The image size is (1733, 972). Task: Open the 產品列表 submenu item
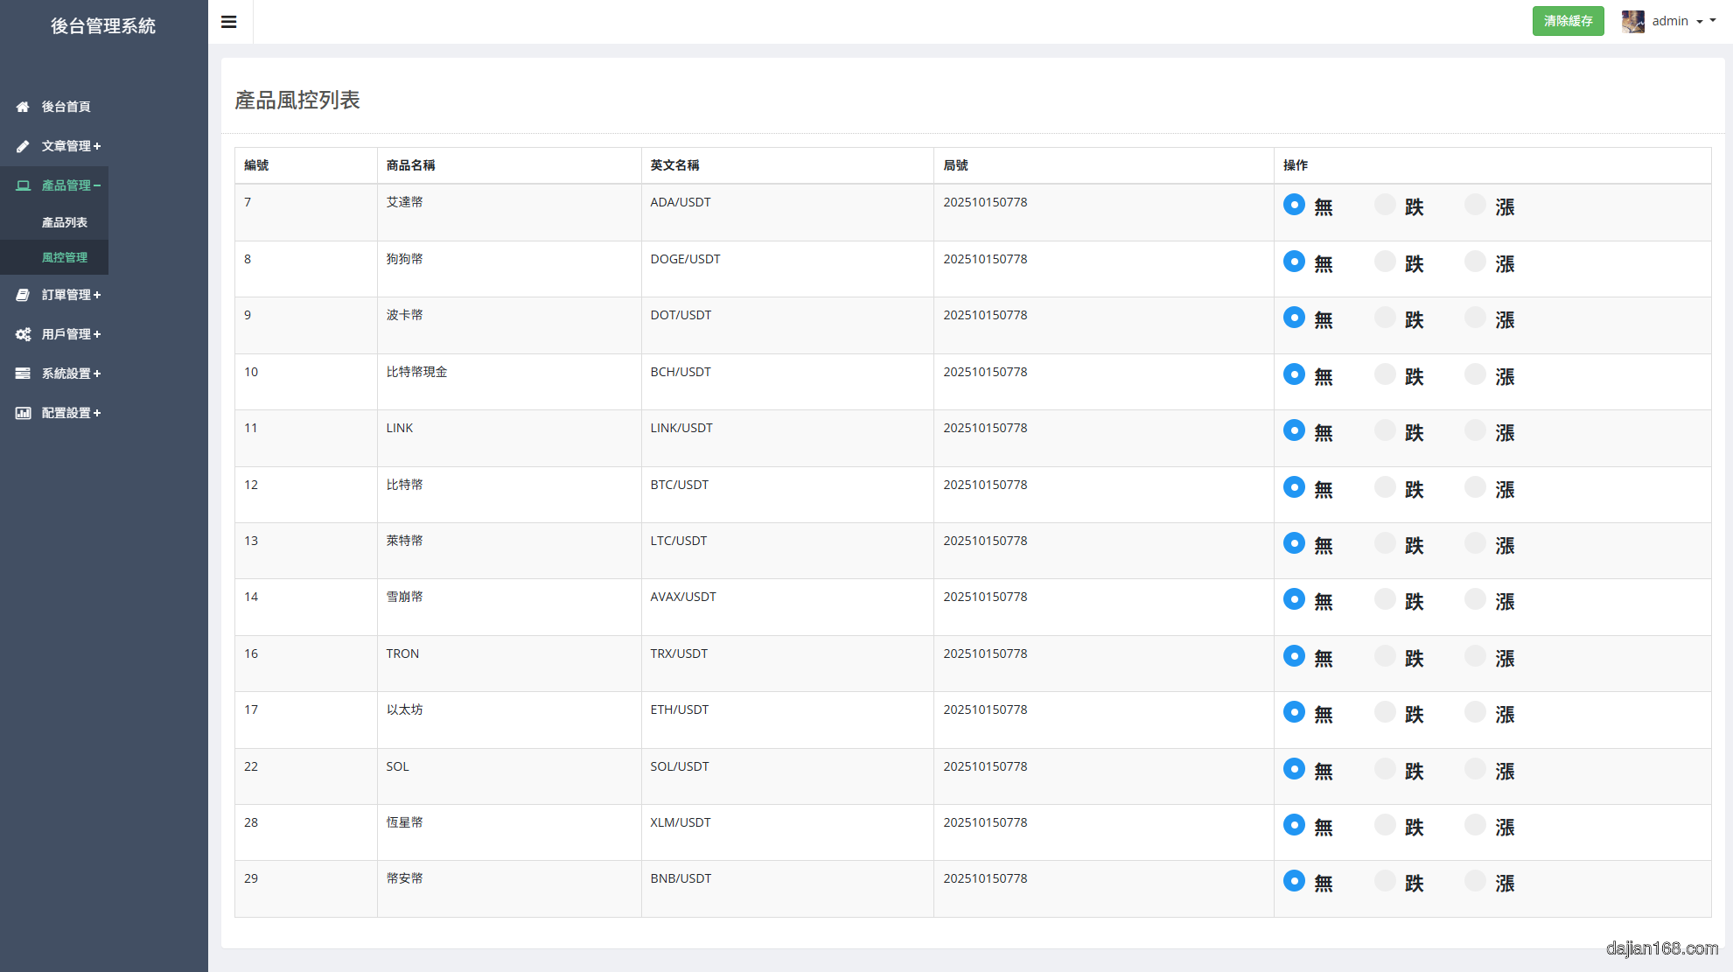tap(65, 222)
